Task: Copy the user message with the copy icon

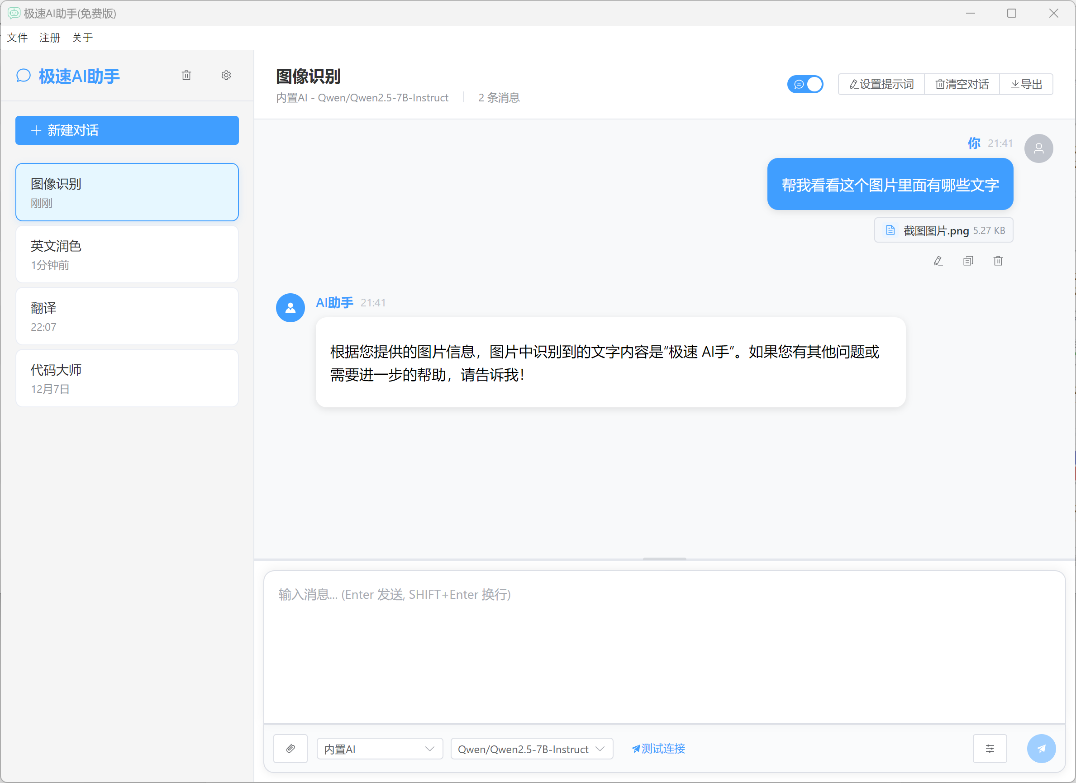Action: pos(968,261)
